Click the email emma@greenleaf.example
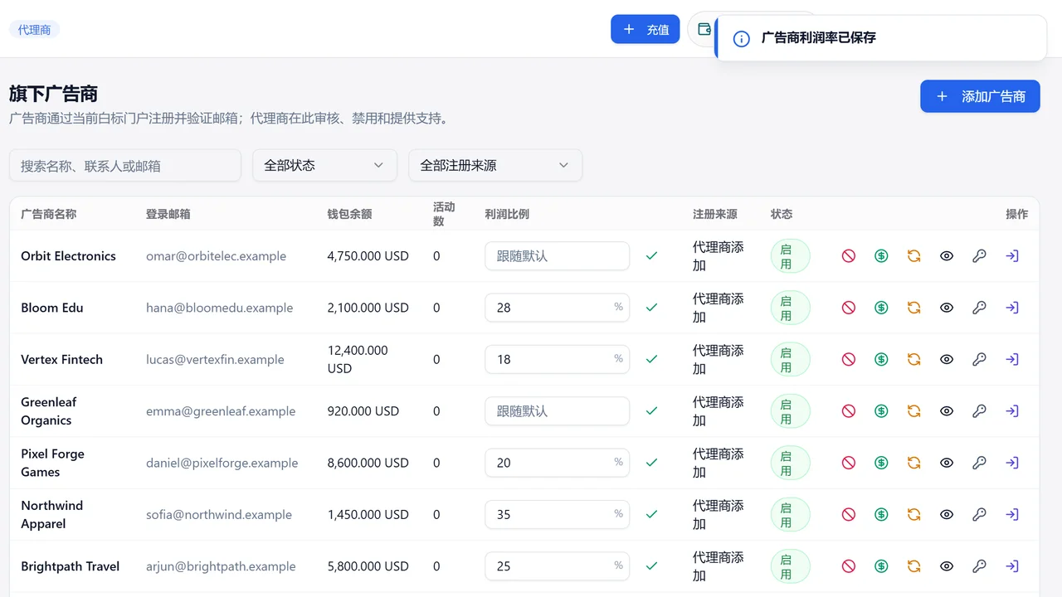The image size is (1062, 597). click(221, 411)
